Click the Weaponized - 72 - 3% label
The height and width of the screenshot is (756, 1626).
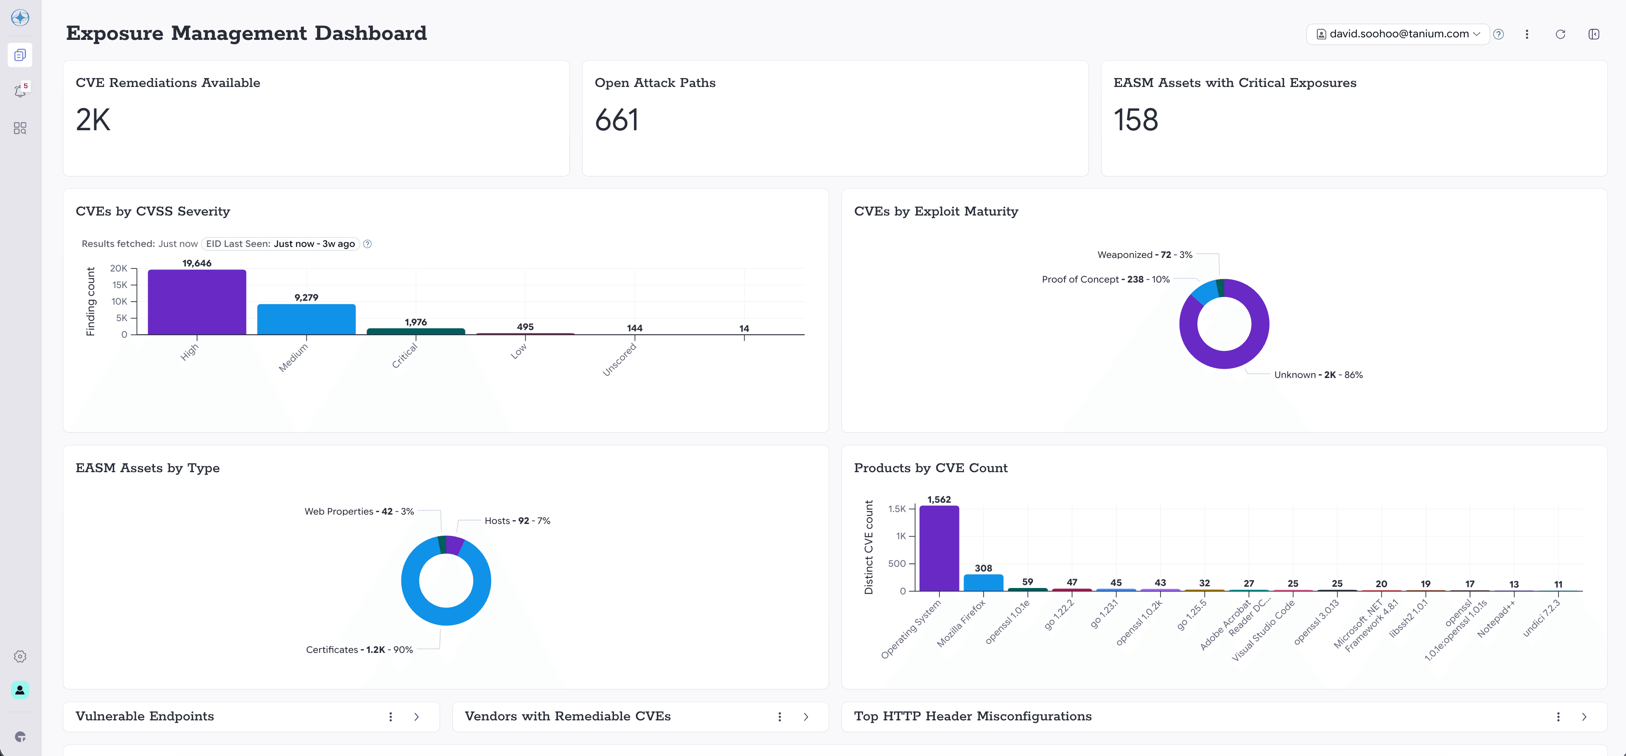coord(1145,255)
